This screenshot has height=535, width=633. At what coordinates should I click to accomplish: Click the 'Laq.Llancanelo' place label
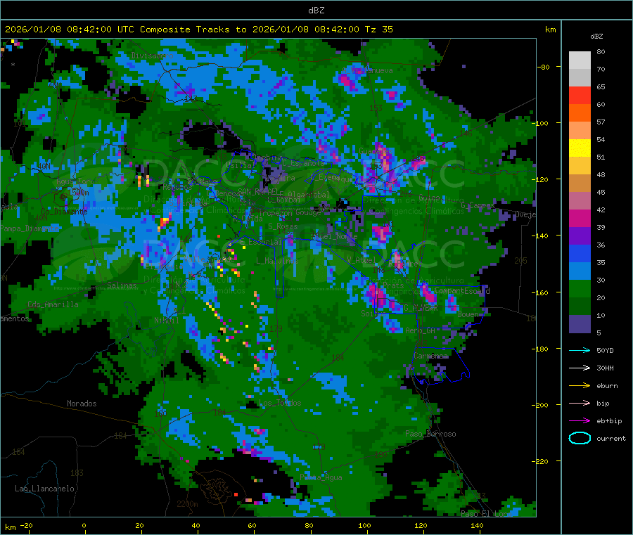44,489
